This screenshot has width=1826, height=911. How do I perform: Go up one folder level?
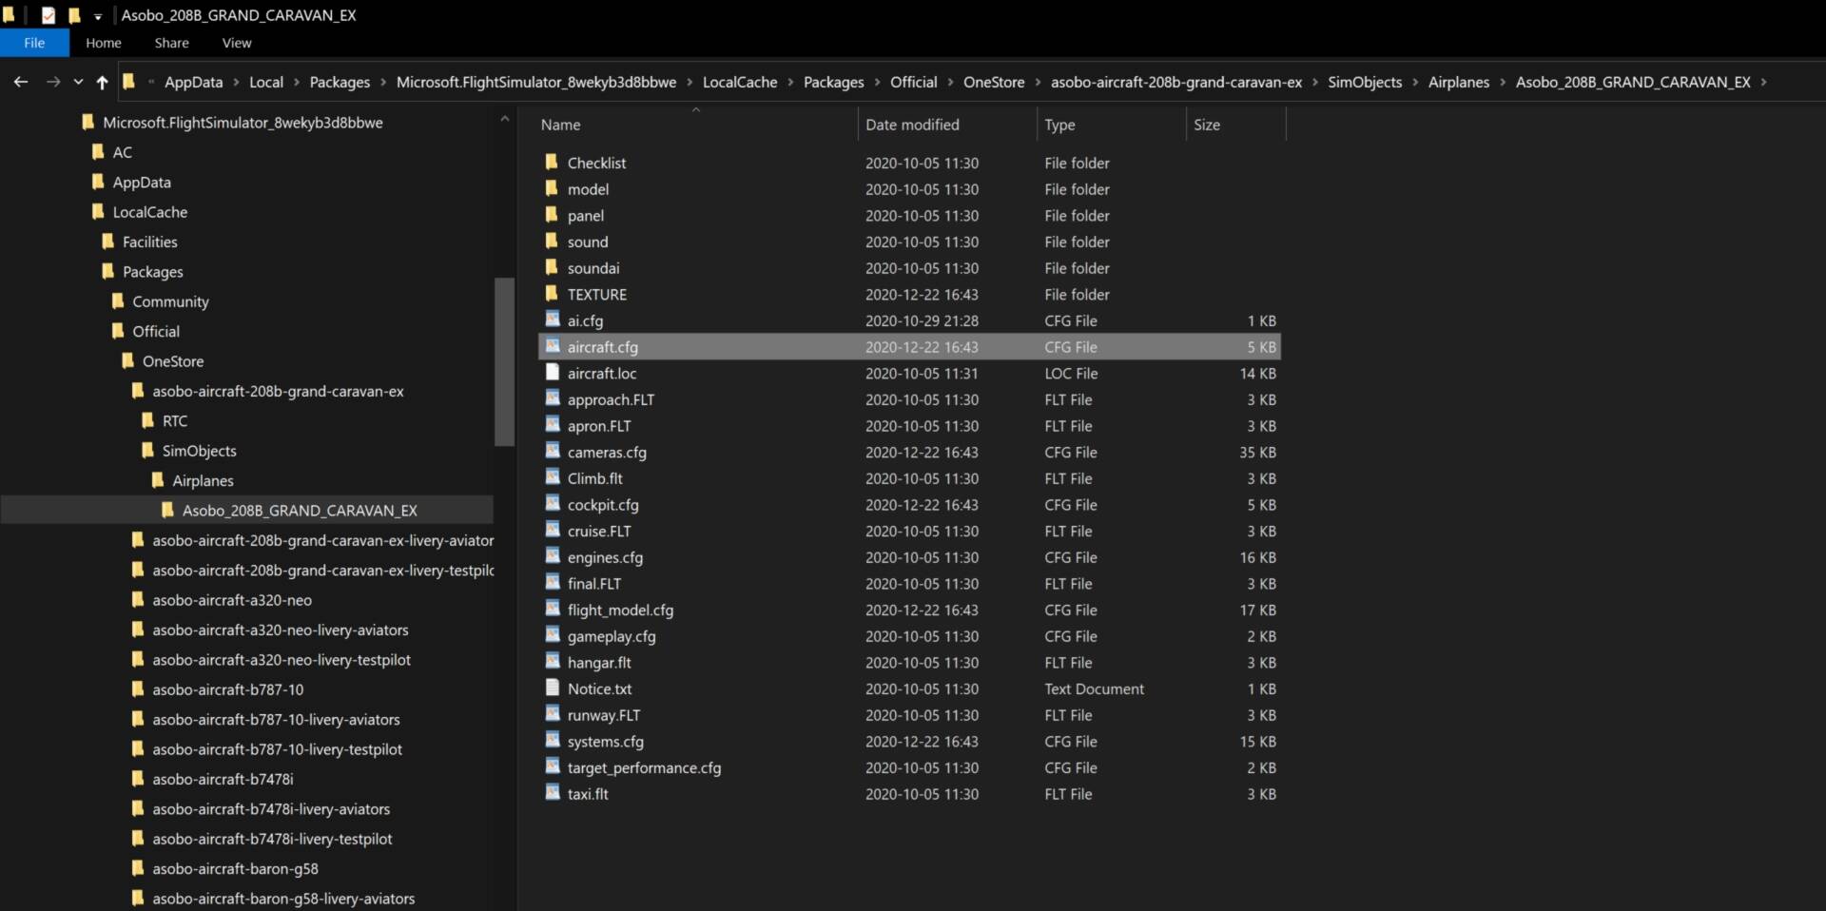102,82
